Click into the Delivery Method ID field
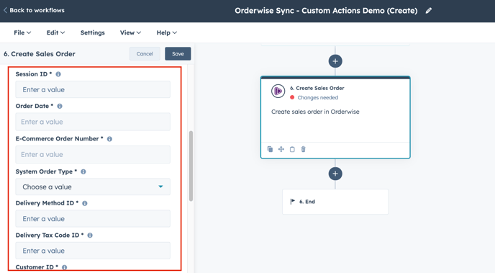The width and height of the screenshot is (495, 273). (93, 219)
